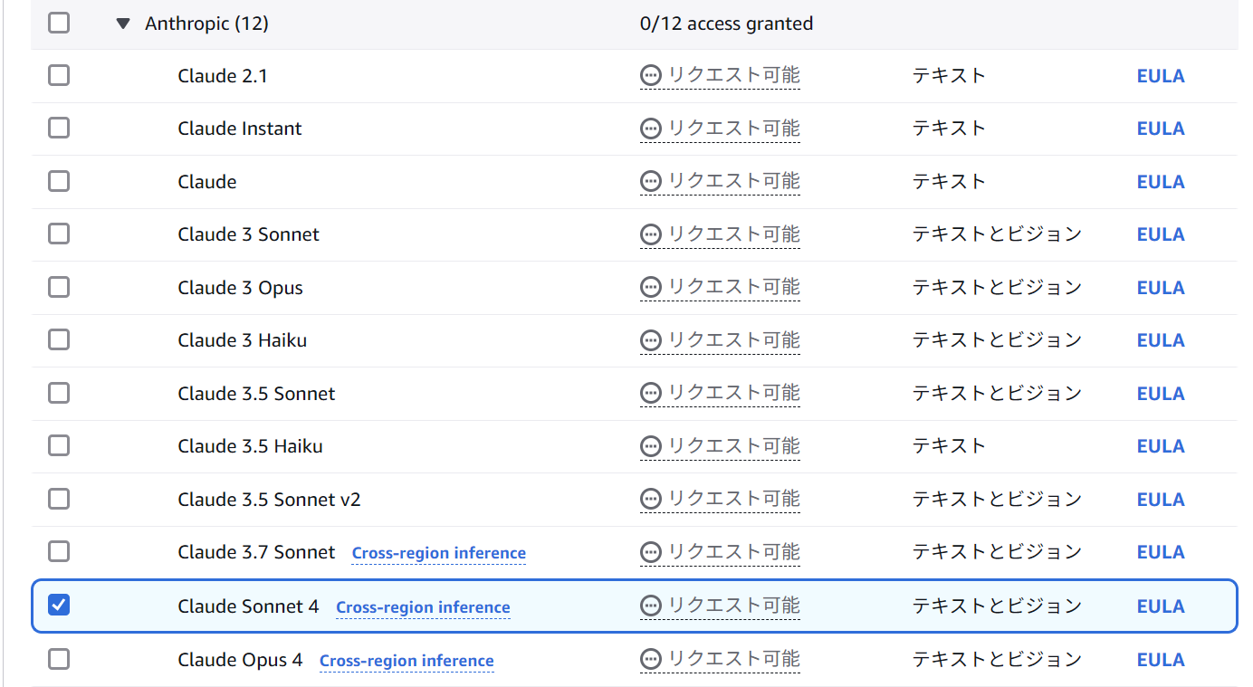Image resolution: width=1253 pixels, height=687 pixels.
Task: View the EULA for Claude 3 Haiku
Action: pos(1161,340)
